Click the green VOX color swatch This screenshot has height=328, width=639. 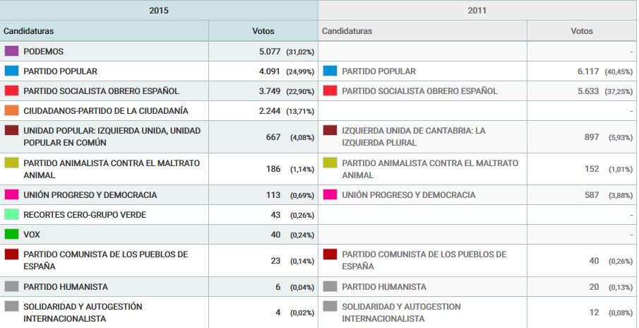tap(11, 235)
